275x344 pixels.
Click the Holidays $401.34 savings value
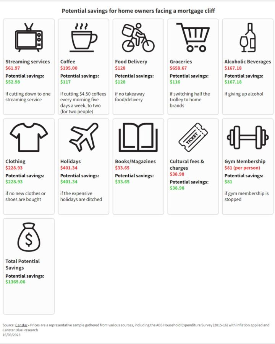[69, 182]
